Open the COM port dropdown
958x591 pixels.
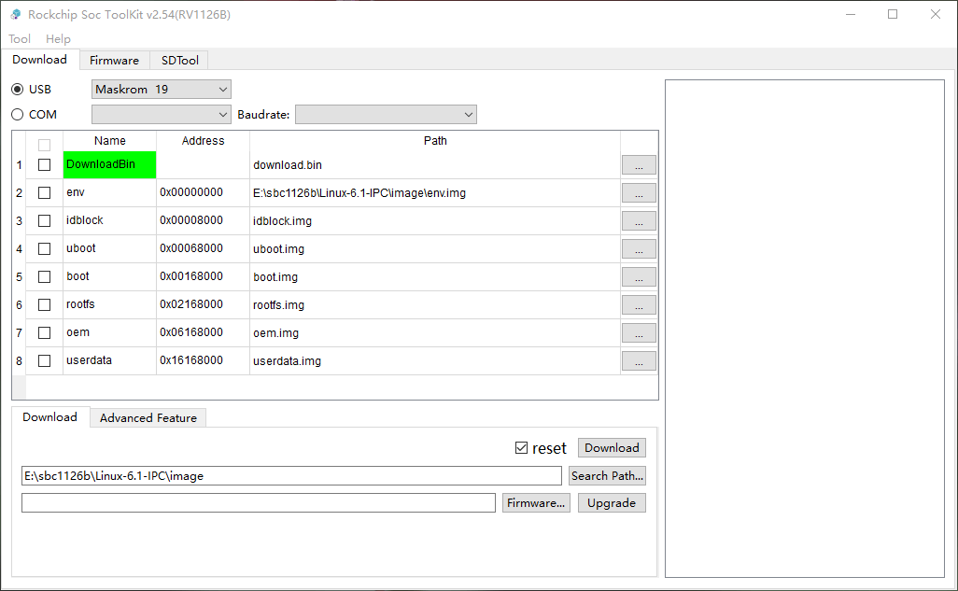point(162,114)
